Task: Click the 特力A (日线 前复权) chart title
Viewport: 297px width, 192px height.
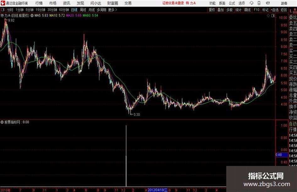Action: (x=15, y=15)
